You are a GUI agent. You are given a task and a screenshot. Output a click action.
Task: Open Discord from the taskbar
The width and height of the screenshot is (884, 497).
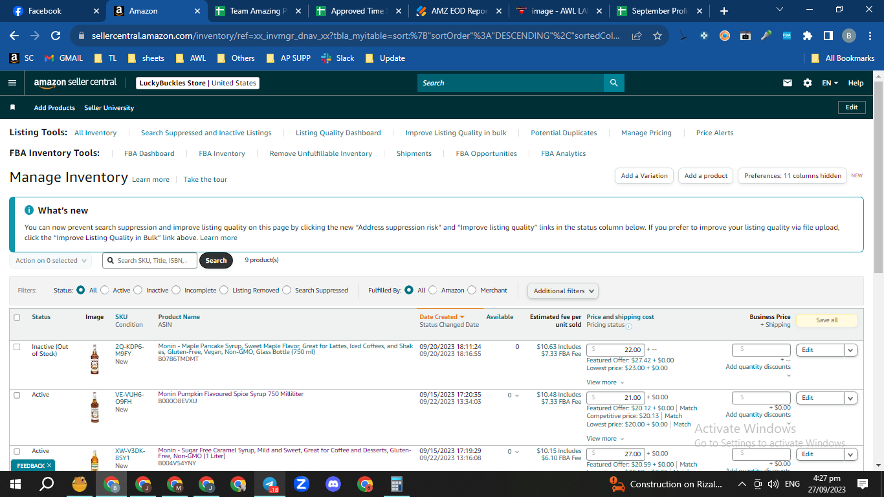point(333,484)
